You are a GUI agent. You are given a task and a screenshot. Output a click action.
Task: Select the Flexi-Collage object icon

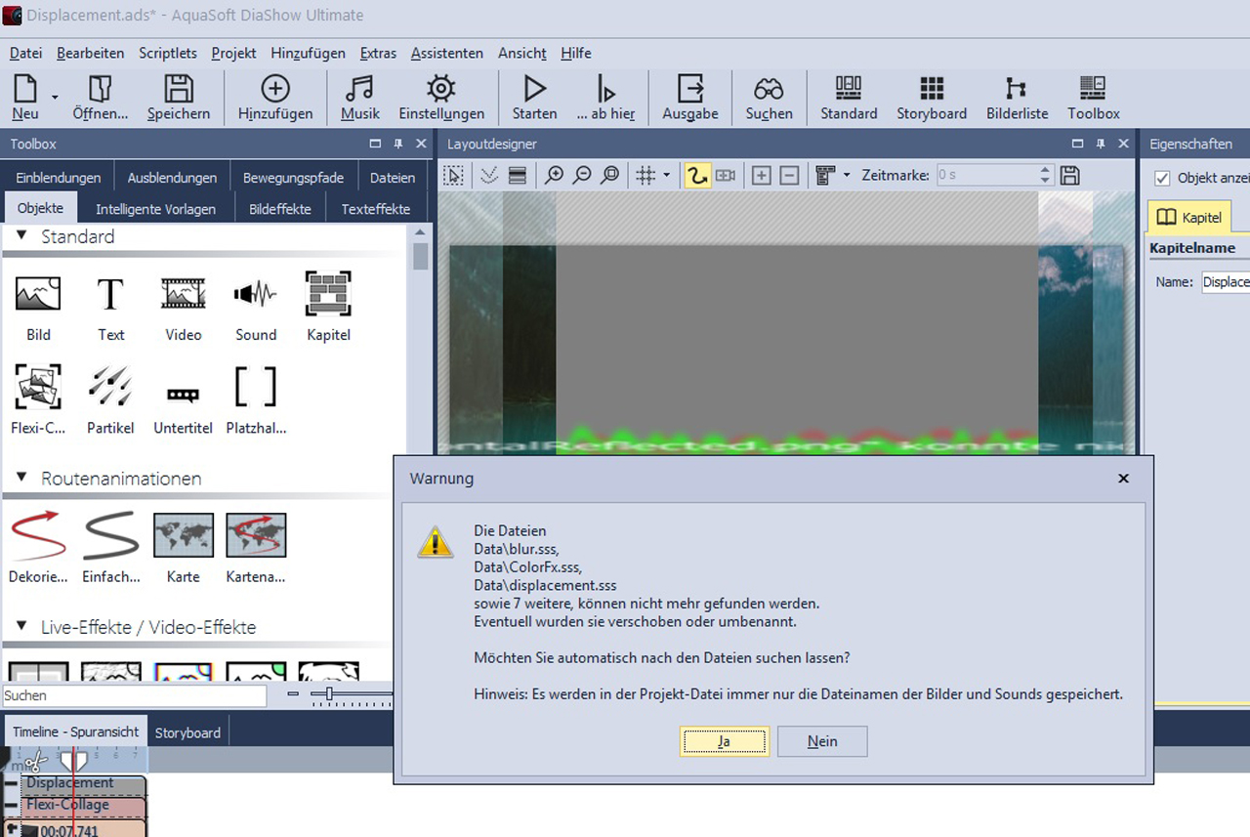pyautogui.click(x=38, y=388)
